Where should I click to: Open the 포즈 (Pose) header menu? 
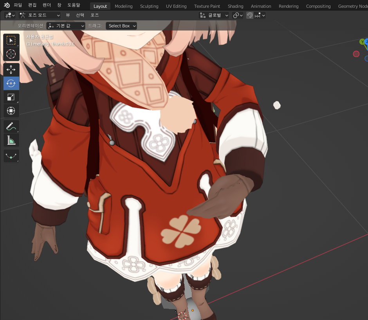click(x=95, y=15)
